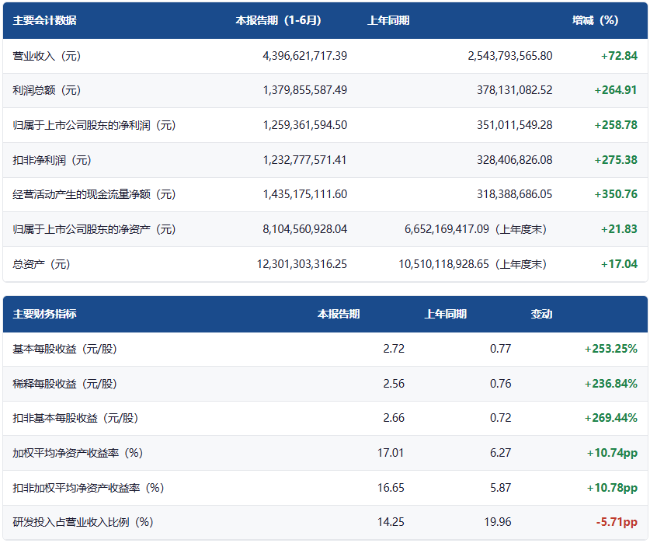Select the +10.78pp change value
The image size is (650, 543).
point(612,487)
